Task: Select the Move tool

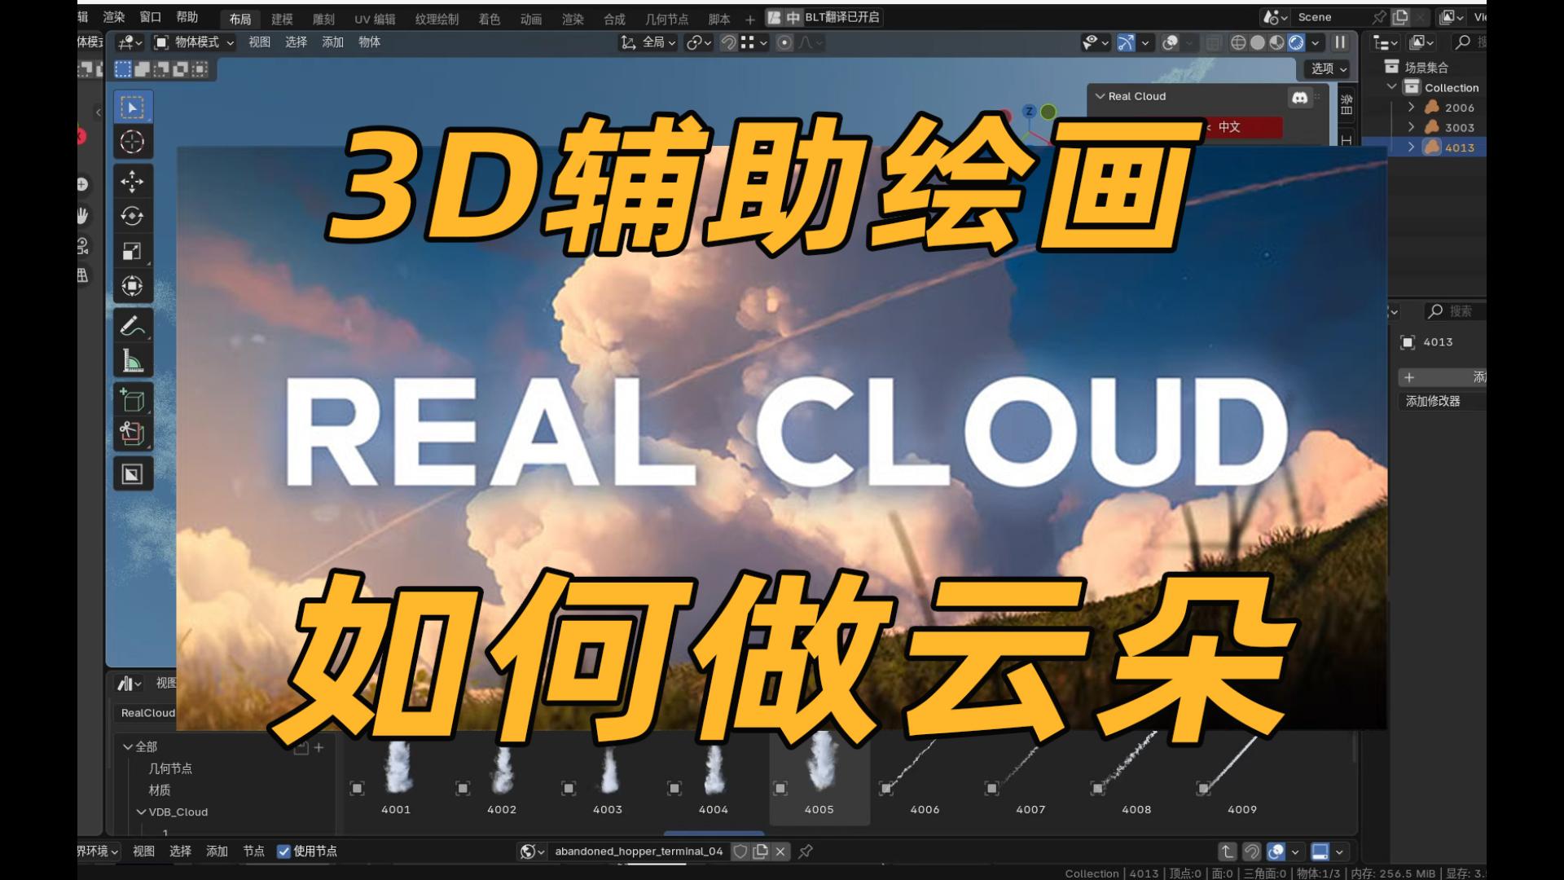Action: coord(132,181)
